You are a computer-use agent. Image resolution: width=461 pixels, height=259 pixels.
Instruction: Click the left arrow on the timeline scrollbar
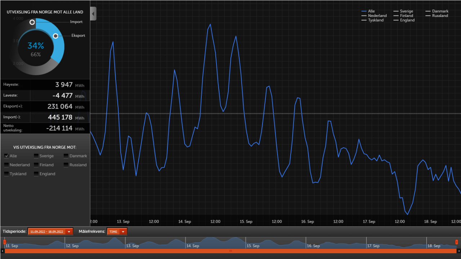point(2,251)
